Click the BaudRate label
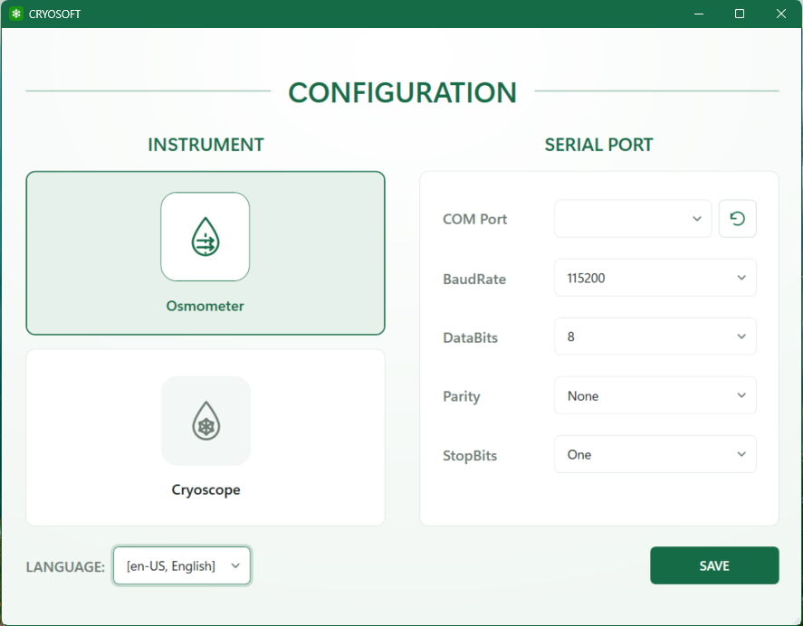This screenshot has width=803, height=626. tap(474, 279)
